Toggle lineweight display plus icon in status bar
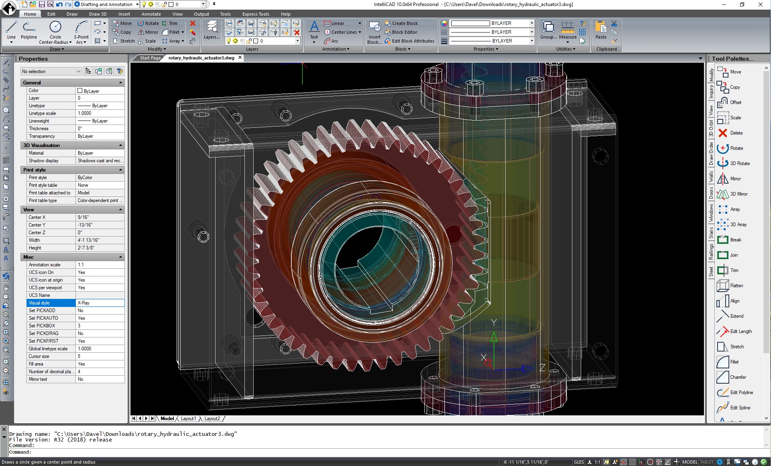771x466 pixels. tap(676, 462)
